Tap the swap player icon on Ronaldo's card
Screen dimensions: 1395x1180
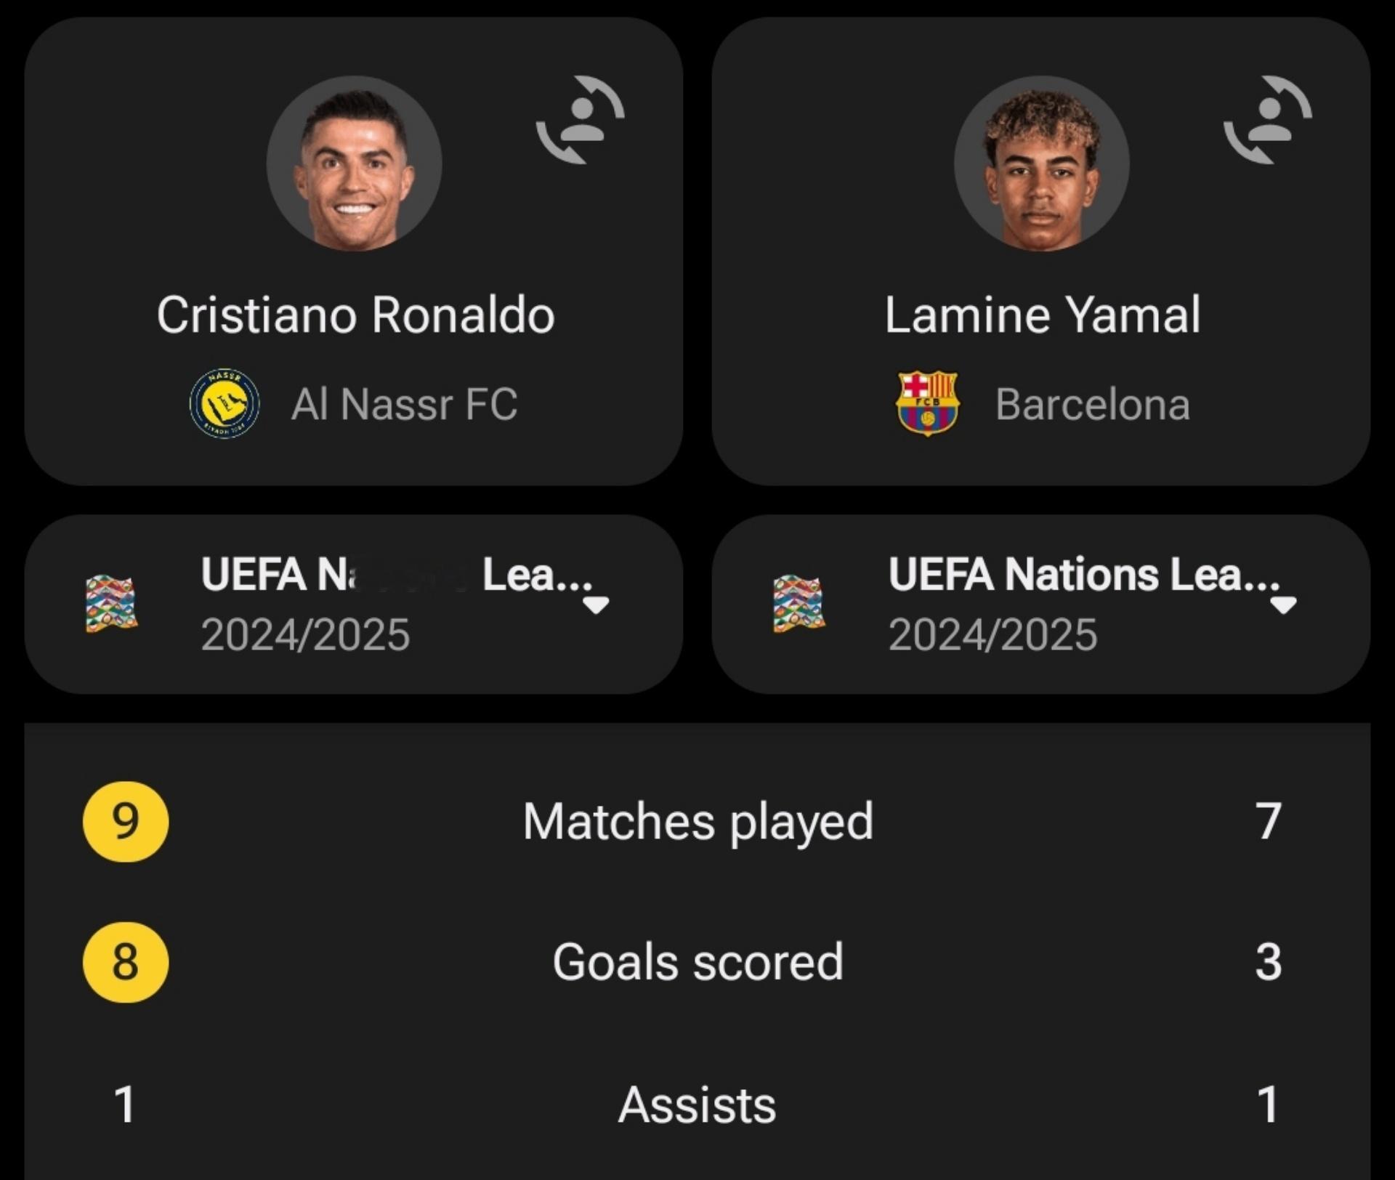tap(581, 120)
